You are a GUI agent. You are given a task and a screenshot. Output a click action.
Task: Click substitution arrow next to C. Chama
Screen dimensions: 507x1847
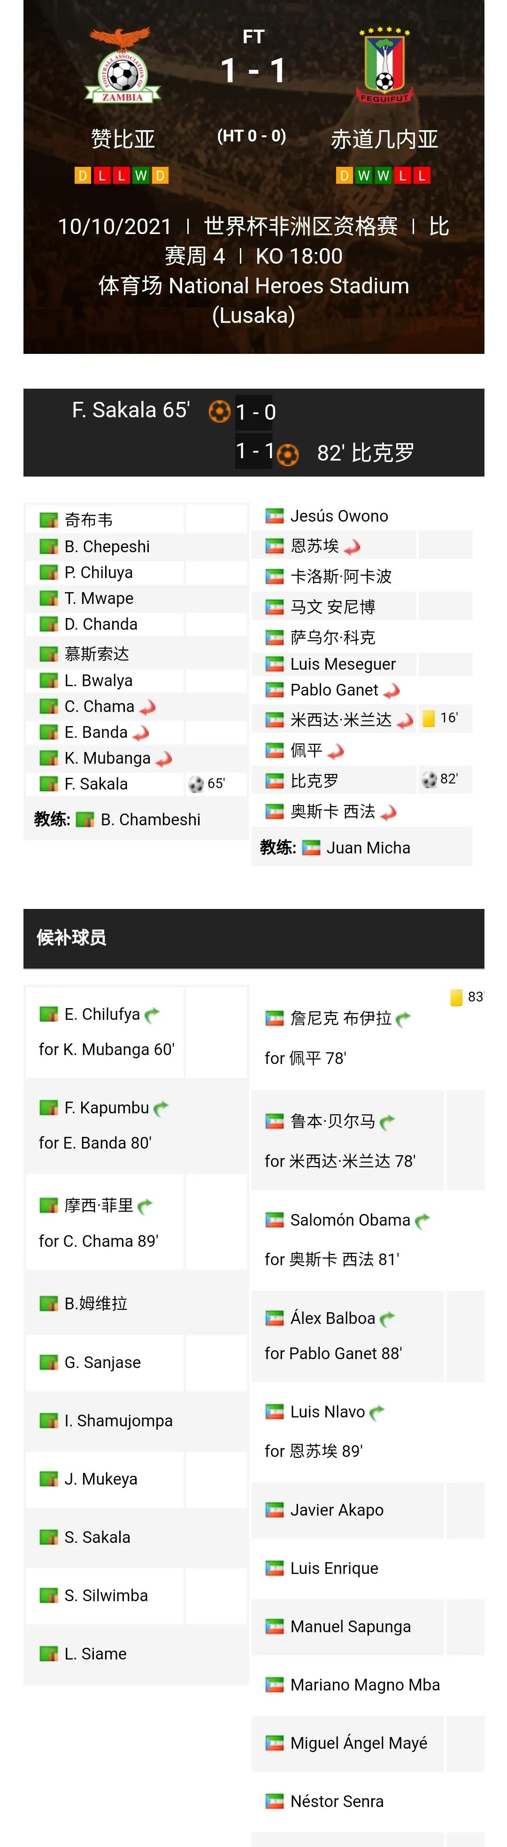pyautogui.click(x=148, y=708)
